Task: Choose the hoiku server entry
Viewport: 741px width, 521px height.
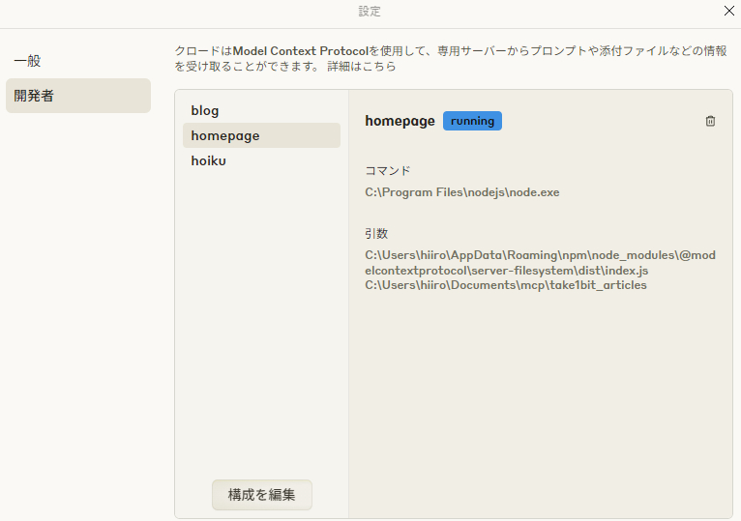Action: click(208, 160)
